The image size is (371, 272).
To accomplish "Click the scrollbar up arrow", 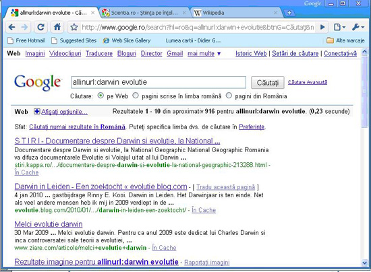I will (364, 51).
